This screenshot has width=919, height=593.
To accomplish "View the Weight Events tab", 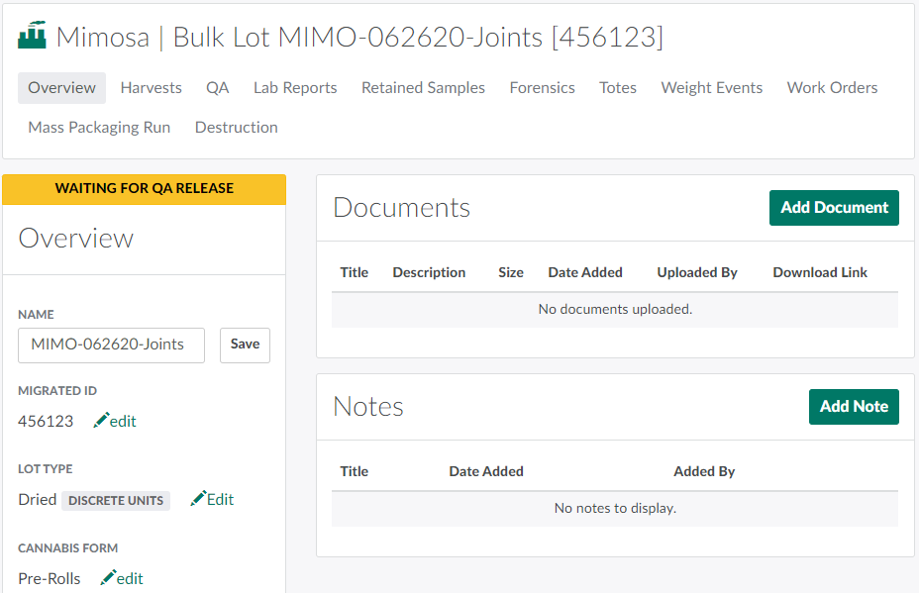I will 711,88.
